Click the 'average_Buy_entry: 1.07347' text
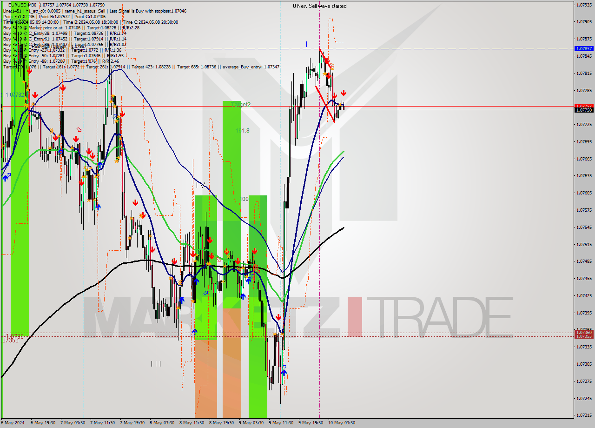 coord(251,67)
